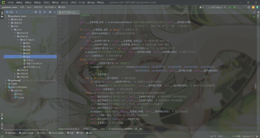Click RegistrationInterface in the code breadcrumb bar
The image size is (260, 138).
click(69, 129)
